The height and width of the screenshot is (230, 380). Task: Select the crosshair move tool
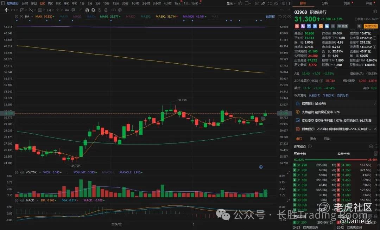tap(7, 10)
